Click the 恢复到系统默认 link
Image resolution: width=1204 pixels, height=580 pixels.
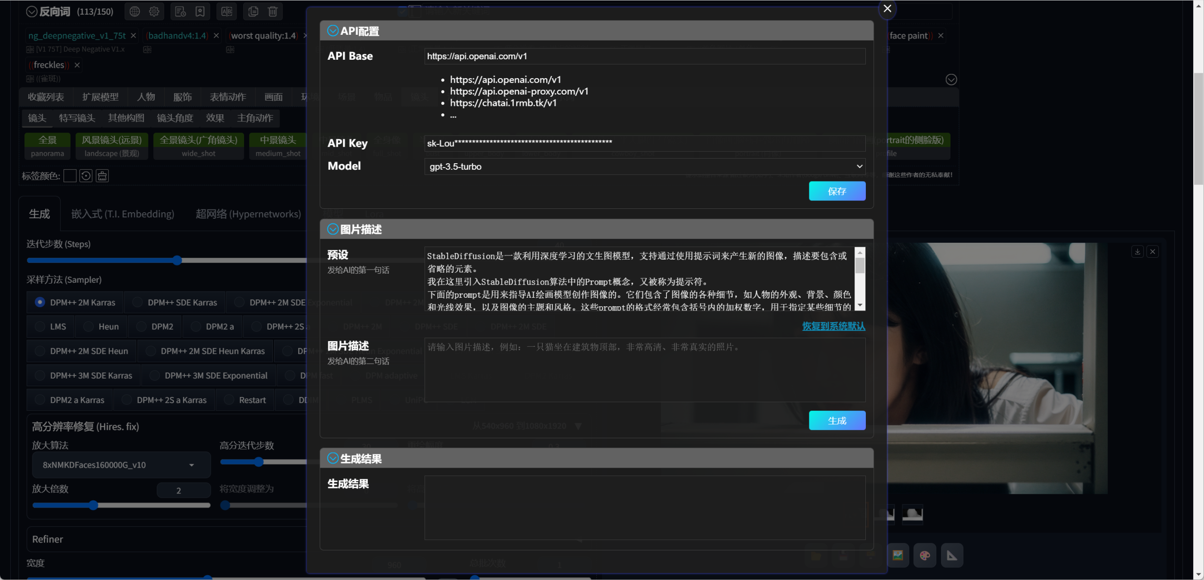click(833, 326)
